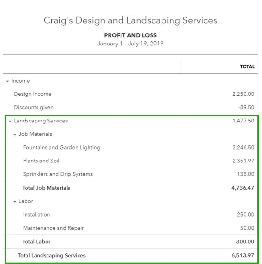This screenshot has height=264, width=262.
Task: Open Maintenance and Repair amount 50.00
Action: [247, 228]
